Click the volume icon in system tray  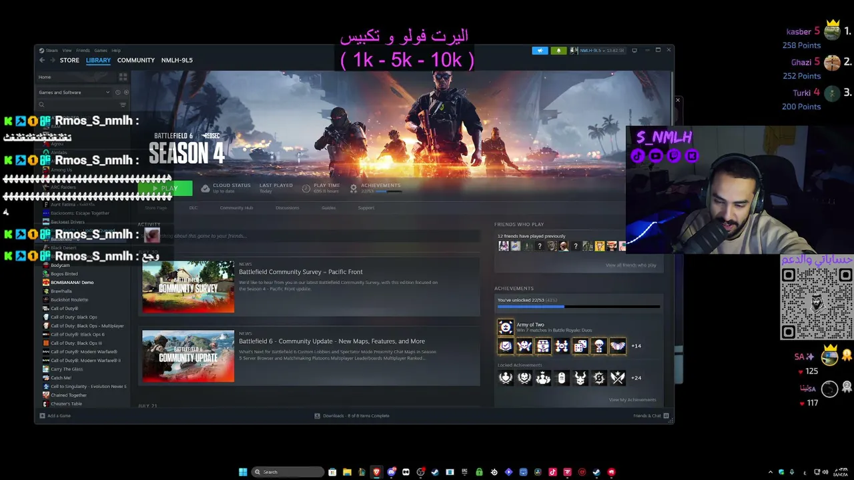coord(825,472)
